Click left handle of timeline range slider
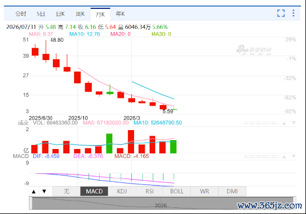This screenshot has width=306, height=214. [x=31, y=203]
